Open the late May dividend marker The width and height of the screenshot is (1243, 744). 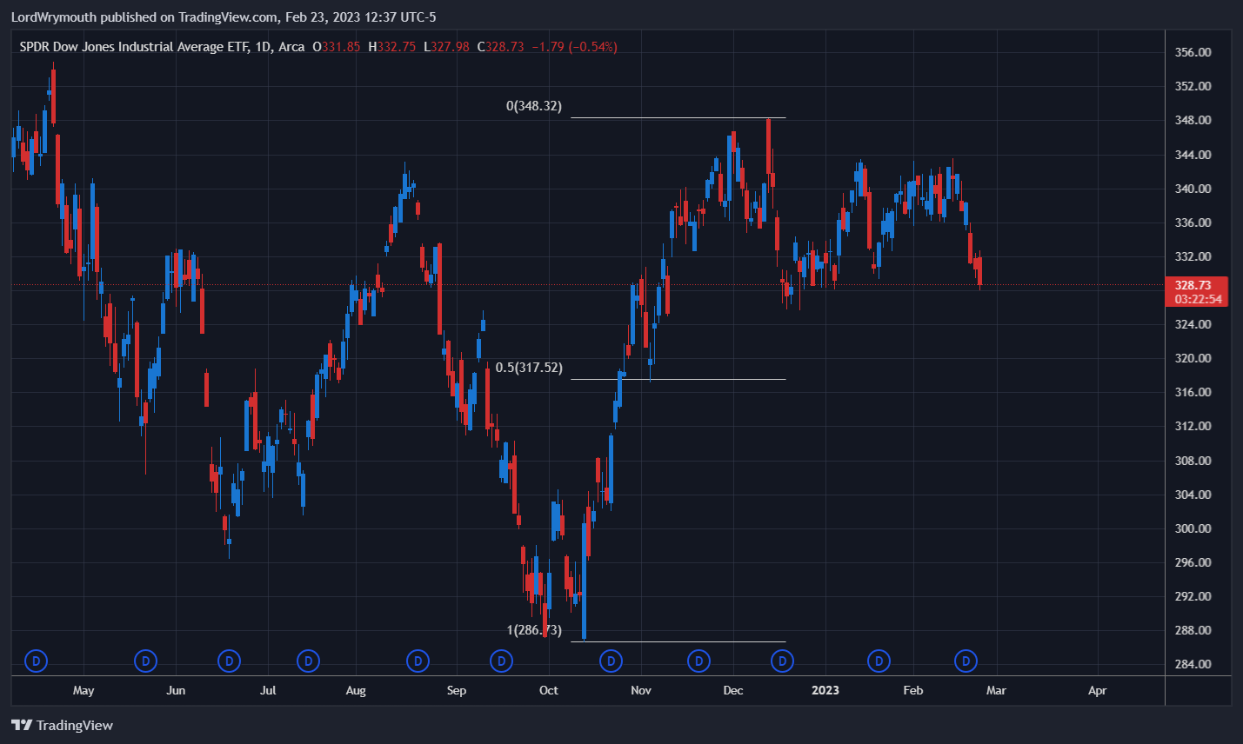pyautogui.click(x=145, y=661)
